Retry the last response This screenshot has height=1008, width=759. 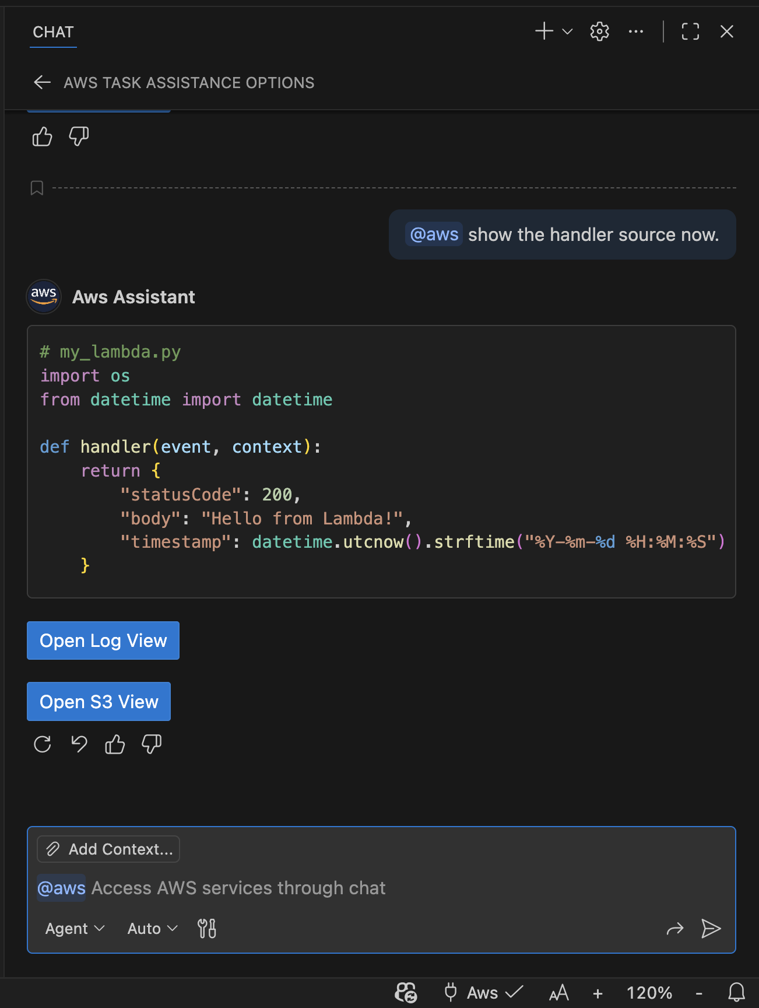pyautogui.click(x=43, y=744)
